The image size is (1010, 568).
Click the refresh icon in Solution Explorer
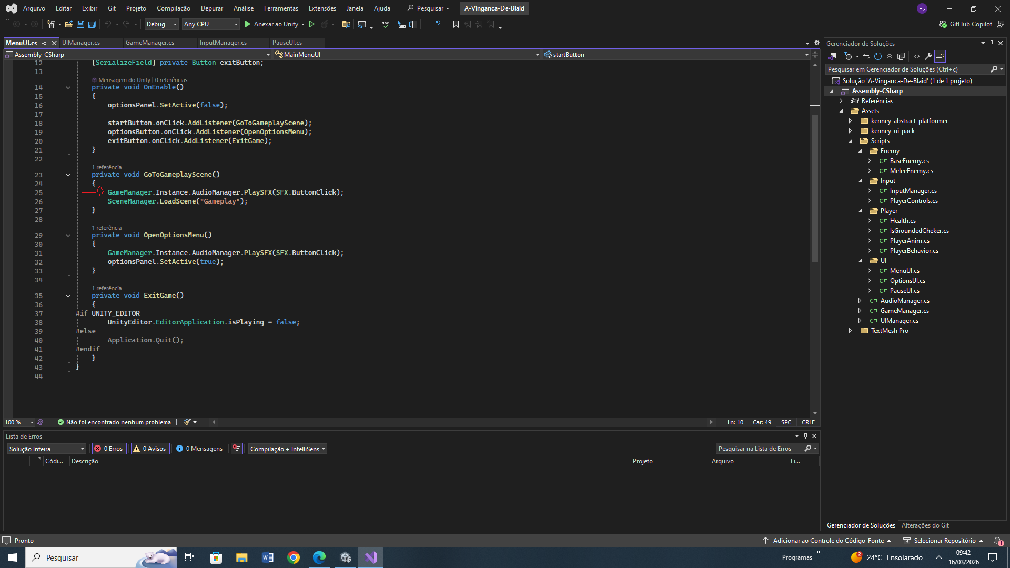[877, 56]
